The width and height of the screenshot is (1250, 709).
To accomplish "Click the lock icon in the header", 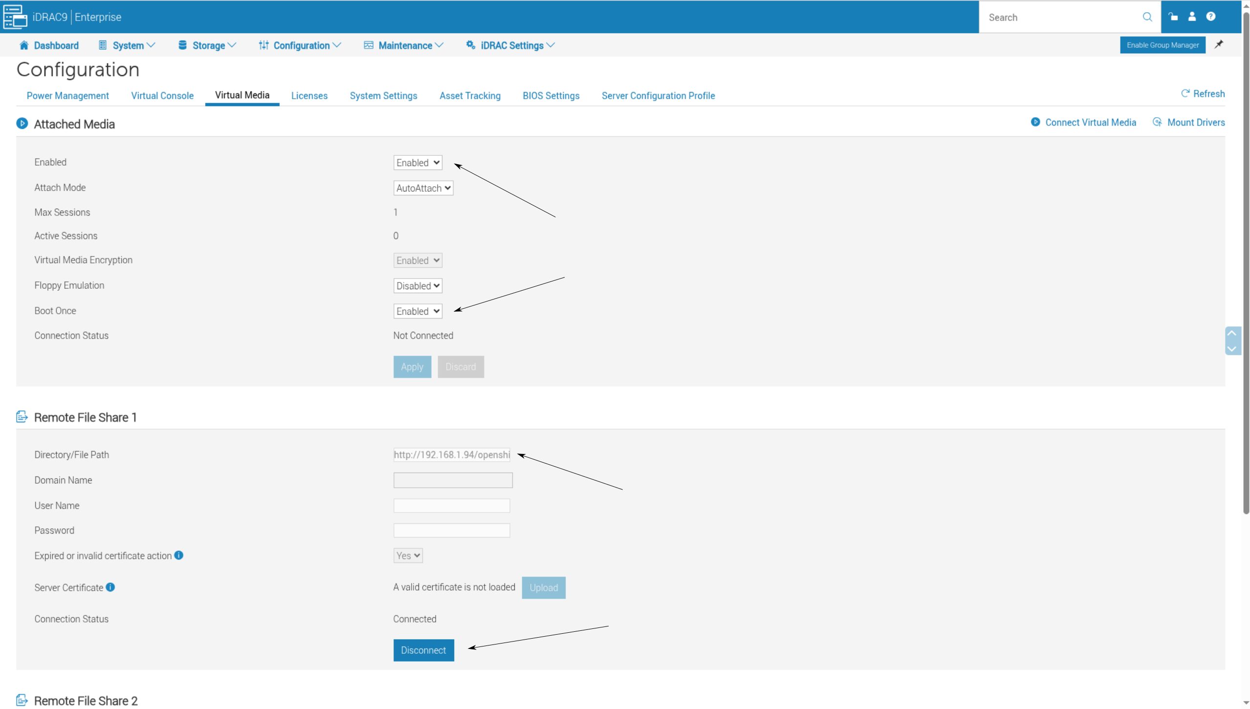I will 1173,17.
